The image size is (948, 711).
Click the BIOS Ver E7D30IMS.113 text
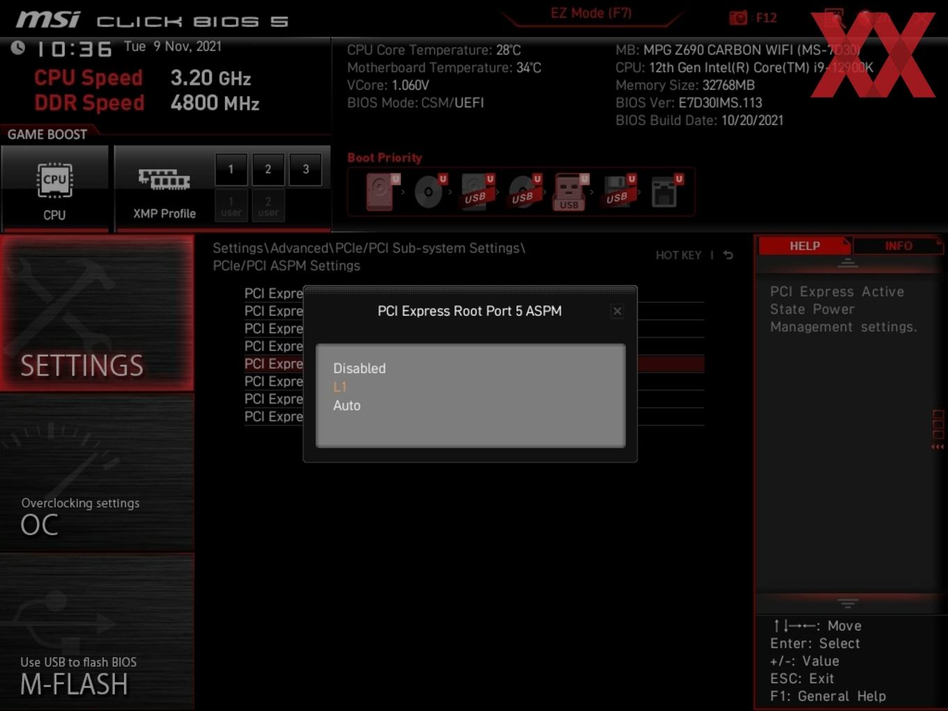[x=689, y=102]
